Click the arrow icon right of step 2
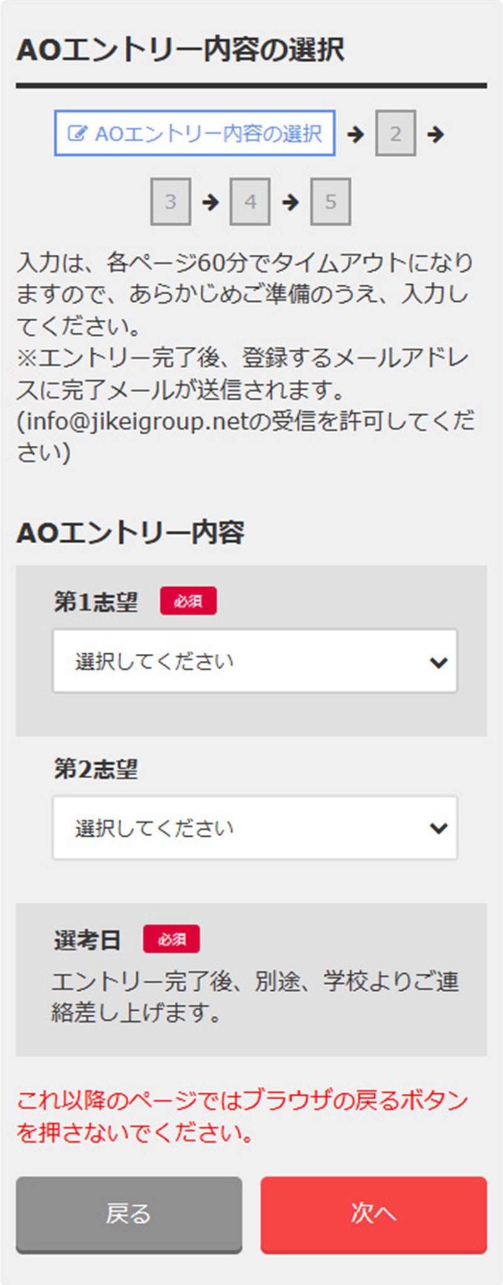Screen dimensions: 503x1285 pos(435,134)
